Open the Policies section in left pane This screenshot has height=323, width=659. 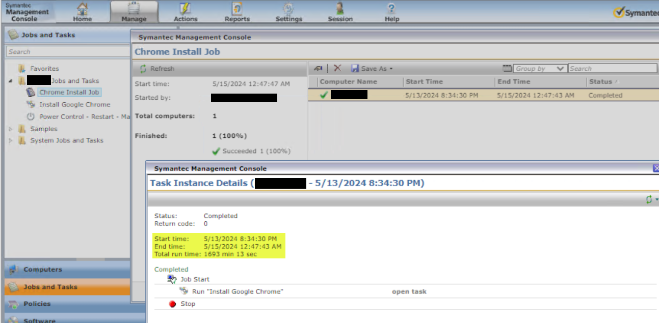(67, 304)
